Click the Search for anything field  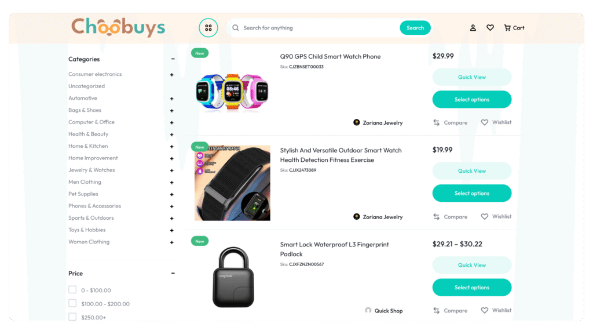(320, 28)
